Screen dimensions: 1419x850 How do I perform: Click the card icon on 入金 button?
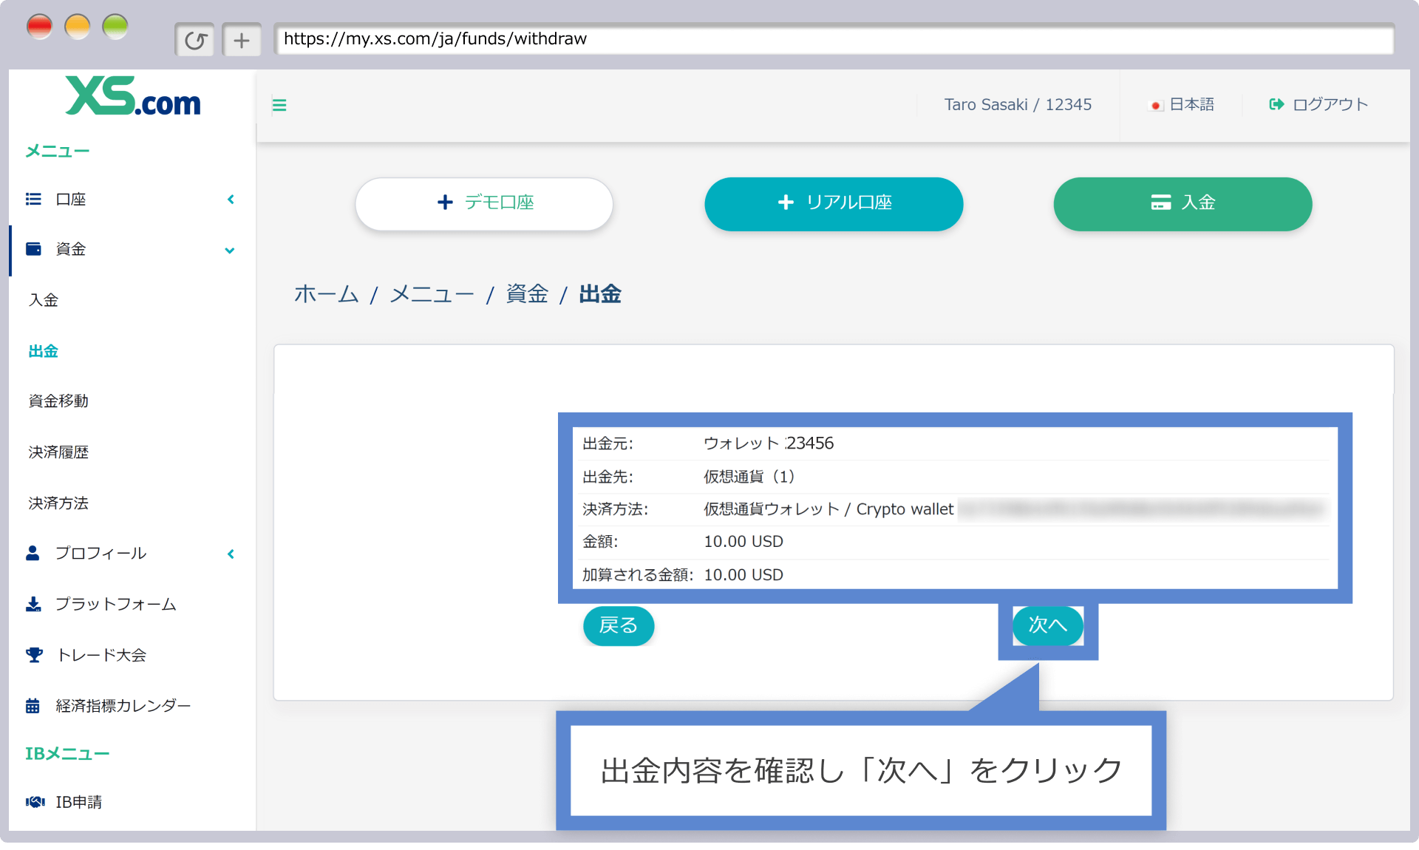1161,202
